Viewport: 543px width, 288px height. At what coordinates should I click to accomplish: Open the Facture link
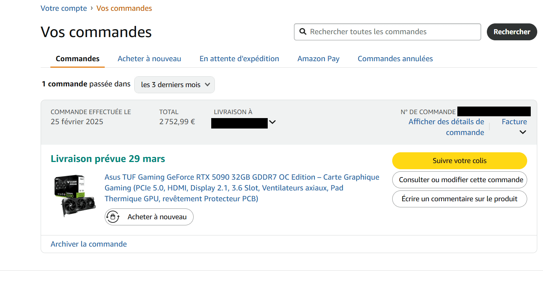(514, 122)
